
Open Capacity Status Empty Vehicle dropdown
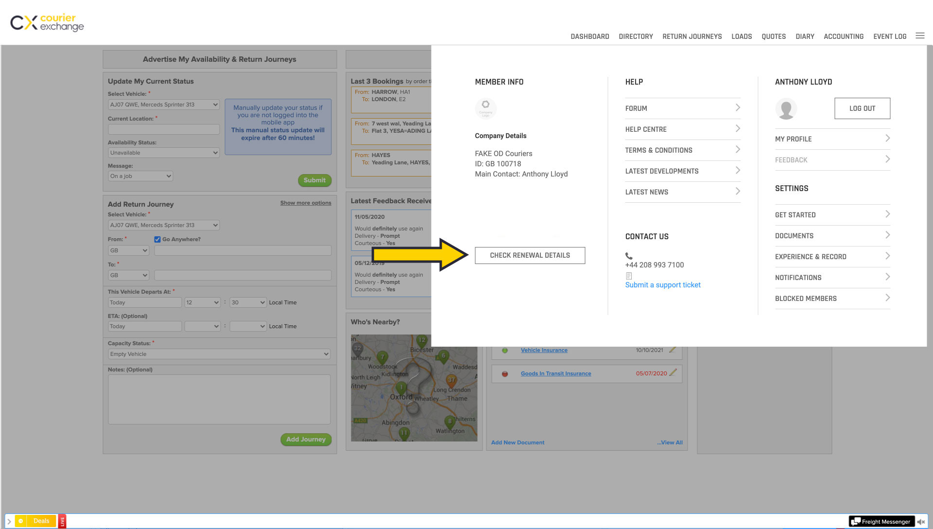click(219, 354)
